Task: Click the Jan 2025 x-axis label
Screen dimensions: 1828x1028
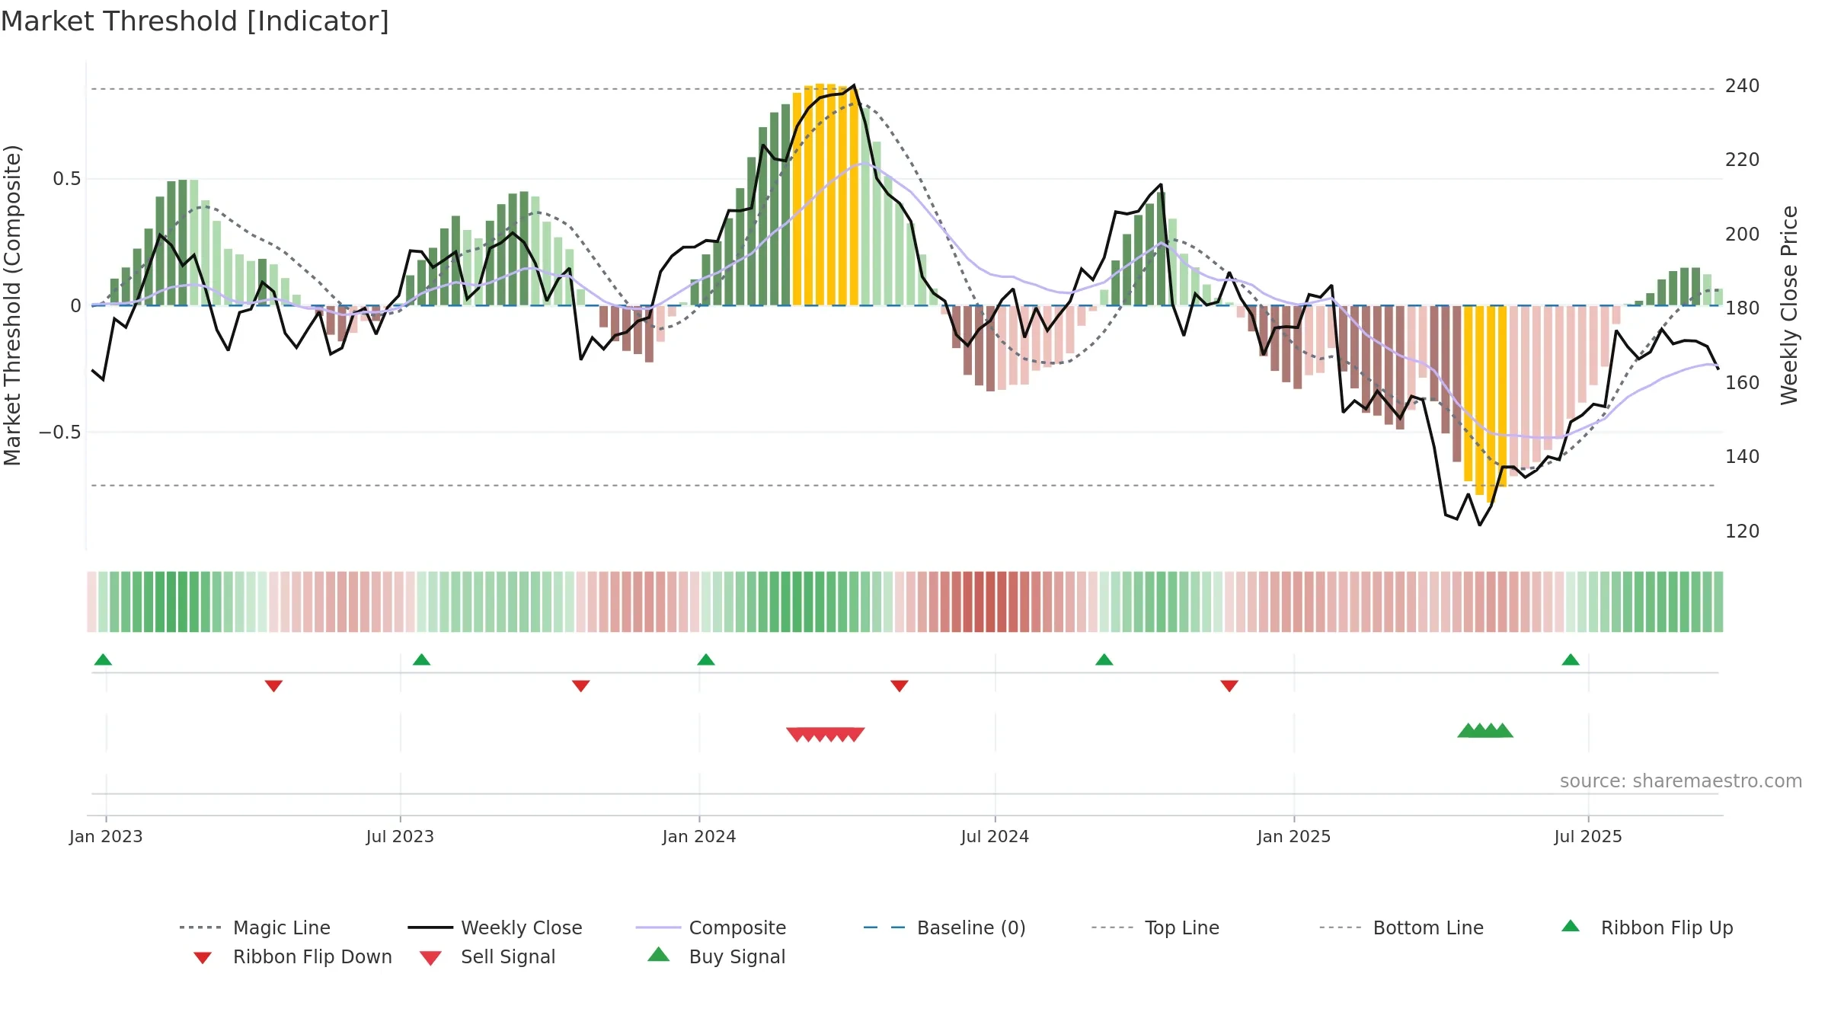Action: 1294,836
